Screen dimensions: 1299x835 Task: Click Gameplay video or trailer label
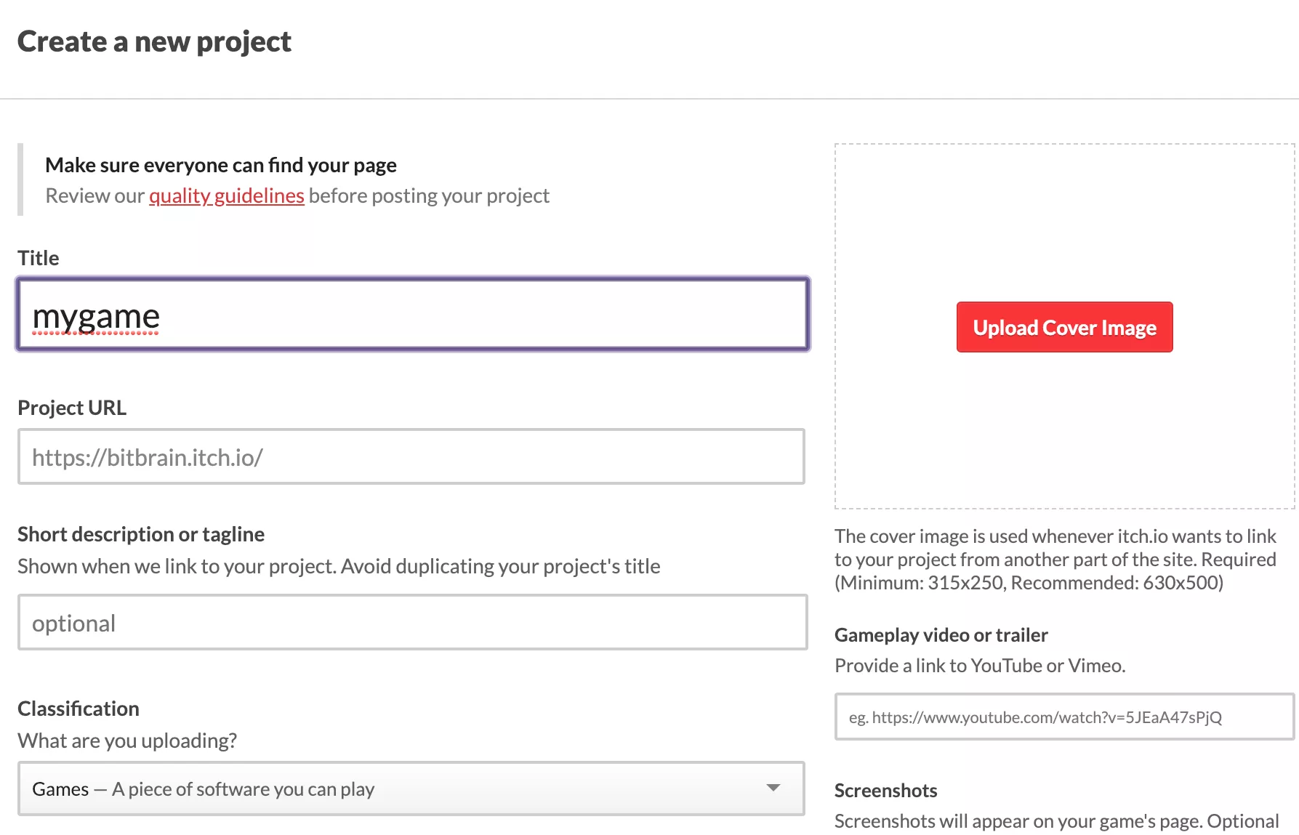pos(941,635)
